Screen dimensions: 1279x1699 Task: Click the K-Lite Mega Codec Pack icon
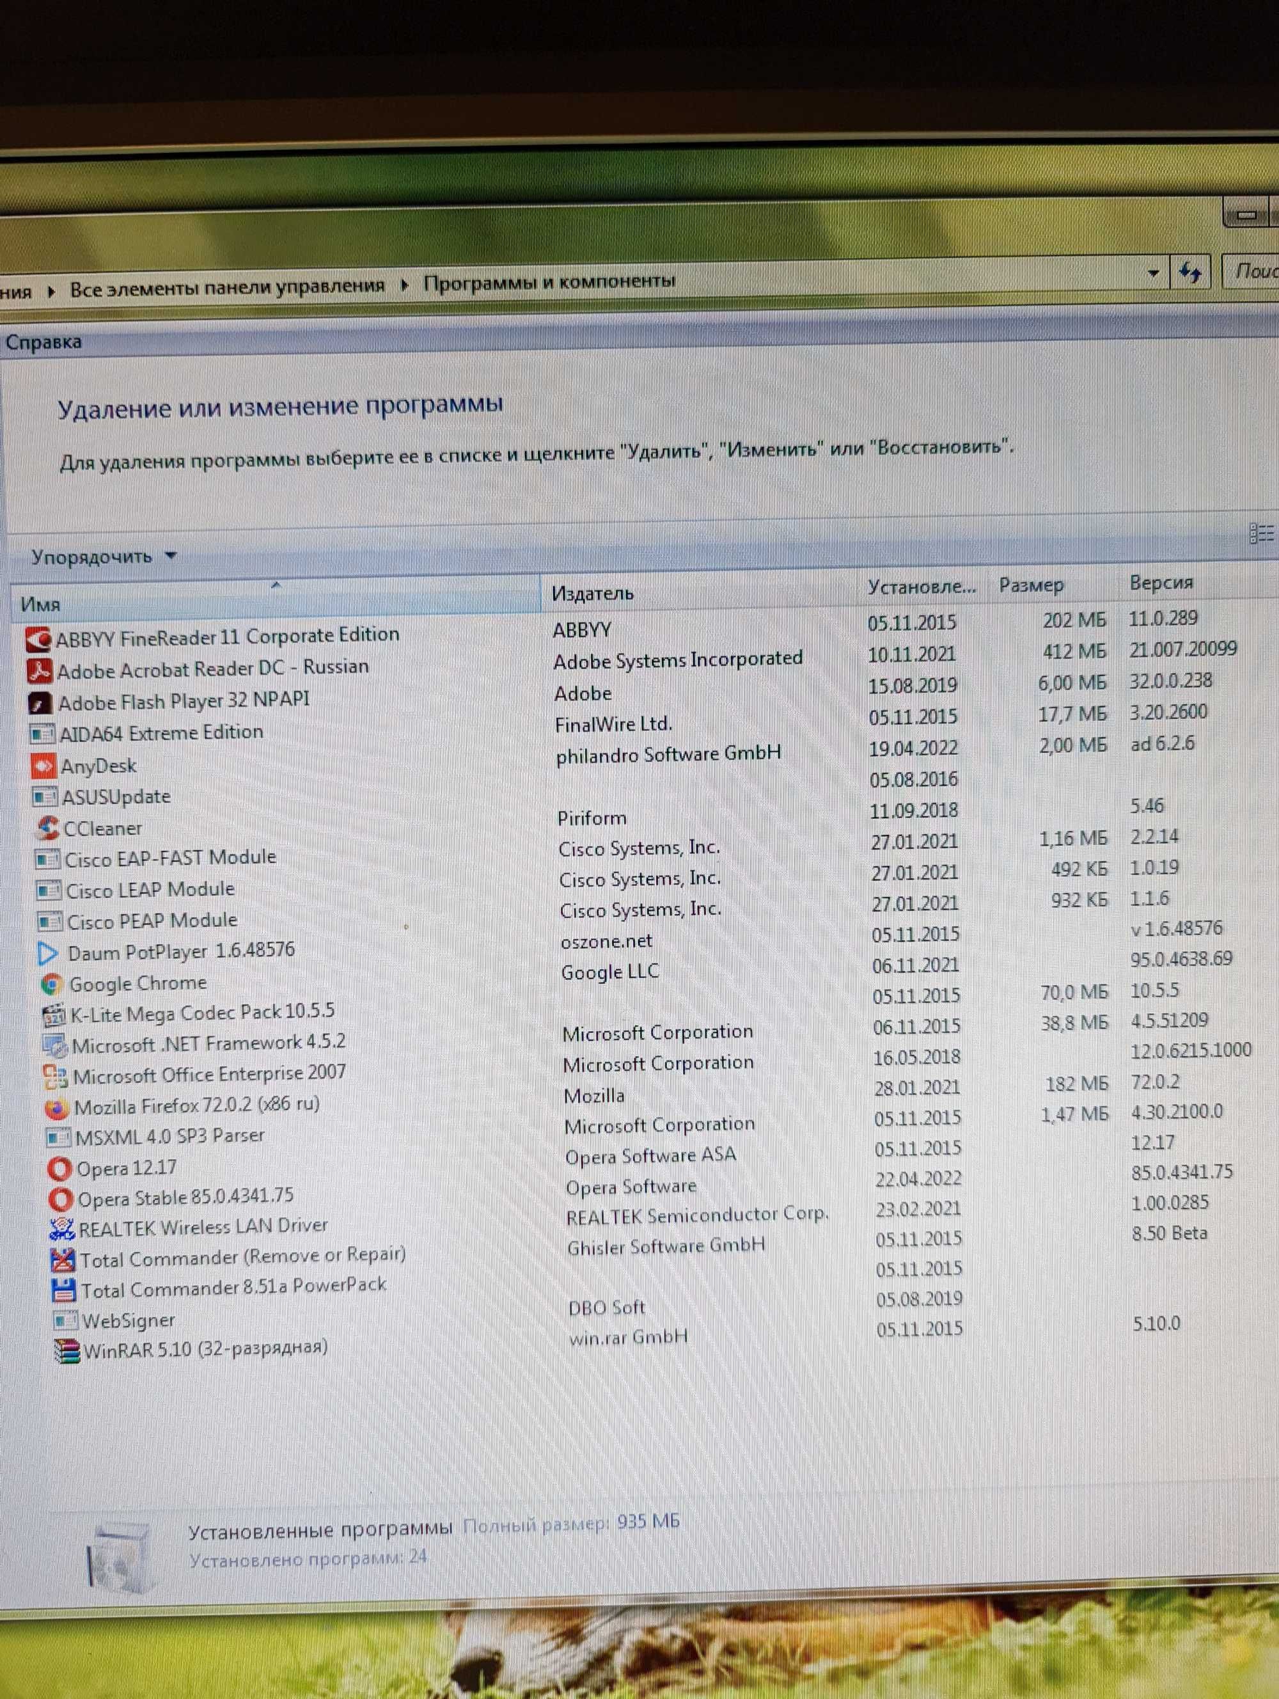coord(54,1015)
